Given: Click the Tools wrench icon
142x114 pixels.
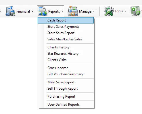Looking at the screenshot, I should coord(109,11).
